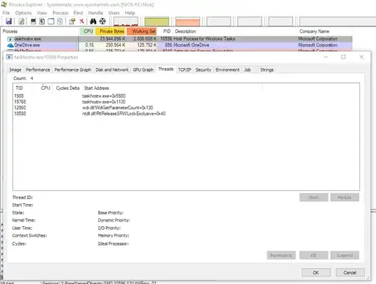Screen dimensions: 376x284
Task: Open the Process menu
Action: click(61, 13)
